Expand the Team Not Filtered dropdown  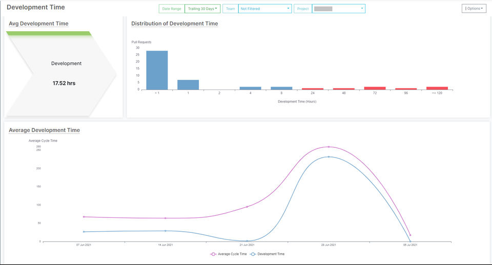[x=265, y=9]
